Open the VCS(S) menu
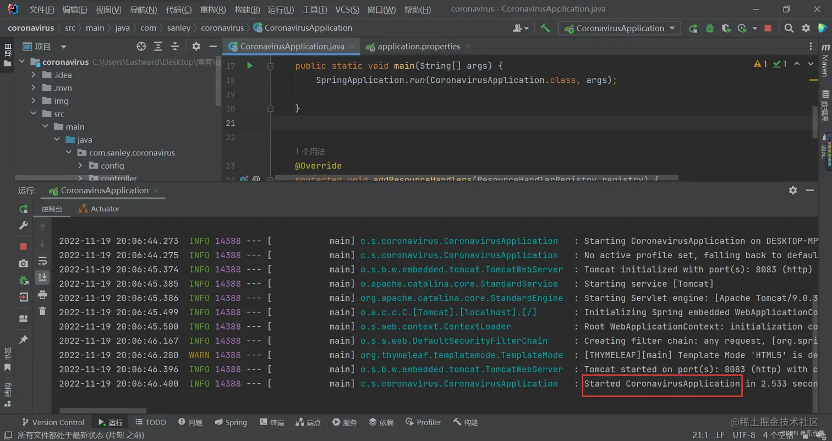Screen dimensions: 832x441 [x=347, y=9]
